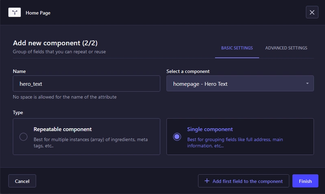
Task: Click the Add new component (2/2) heading
Action: (55, 43)
